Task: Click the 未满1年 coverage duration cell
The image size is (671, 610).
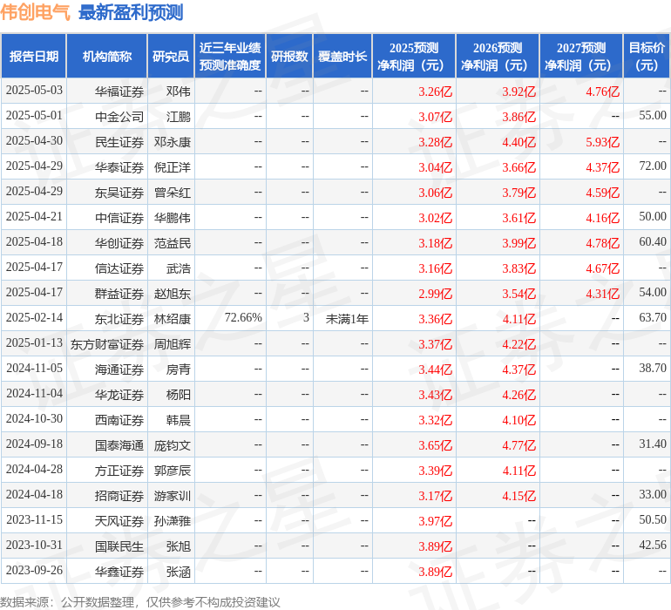Action: click(347, 318)
